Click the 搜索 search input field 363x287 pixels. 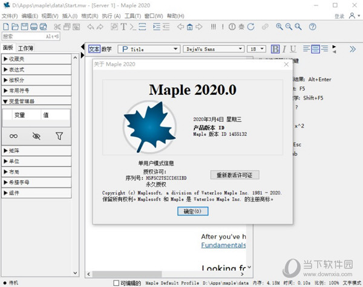tap(30, 37)
